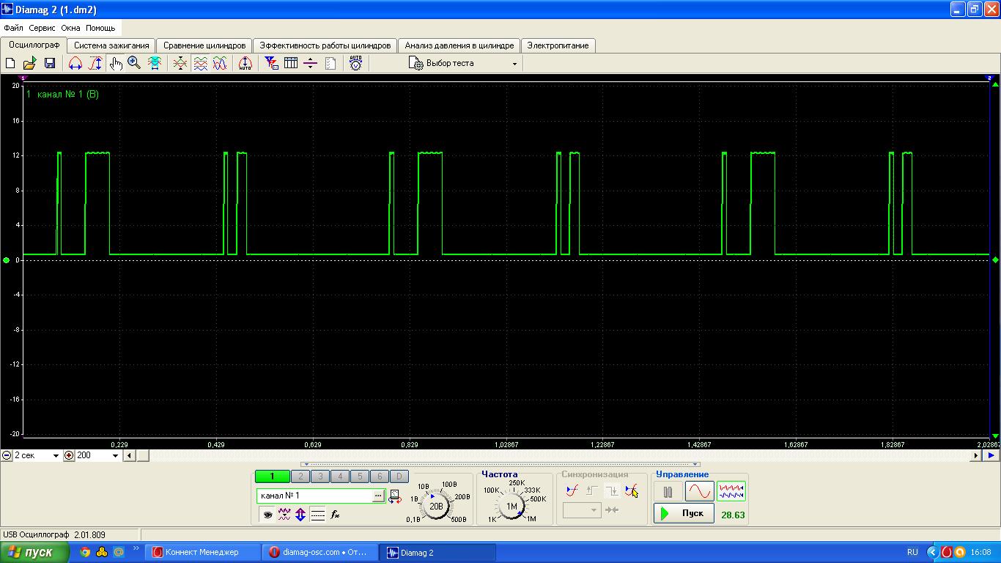Switch to 'Анализ давления в цилиндре' tab
Screen dimensions: 1001x563
pyautogui.click(x=459, y=45)
